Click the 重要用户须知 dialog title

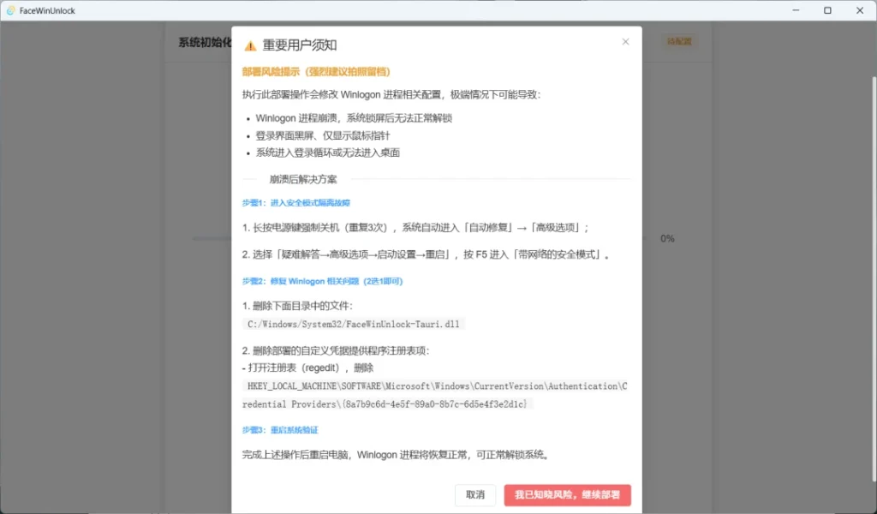pyautogui.click(x=300, y=44)
